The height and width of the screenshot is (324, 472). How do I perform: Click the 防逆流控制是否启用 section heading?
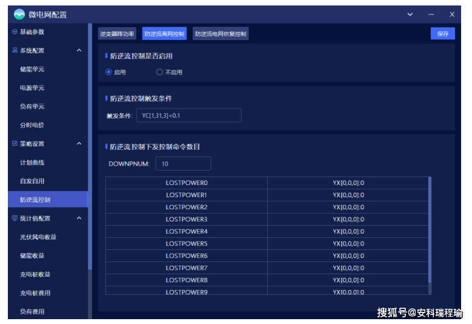(141, 56)
